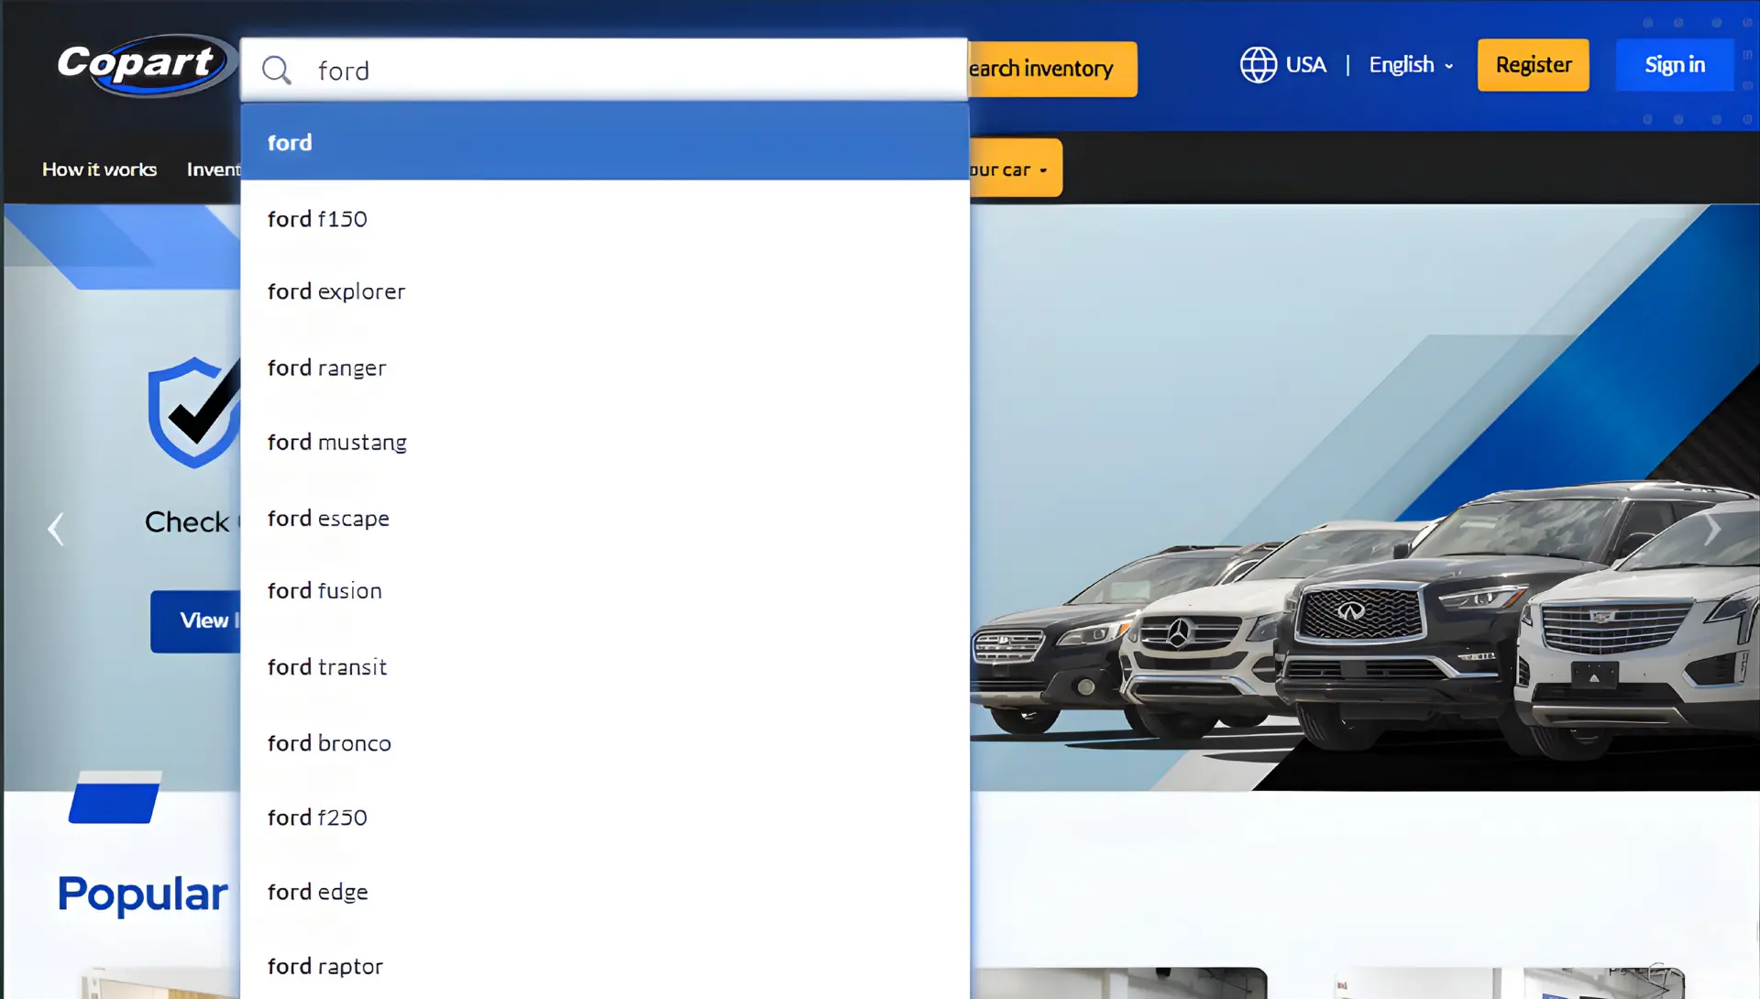Choose 'ford escape' suggestion
The image size is (1760, 999).
pyautogui.click(x=605, y=518)
